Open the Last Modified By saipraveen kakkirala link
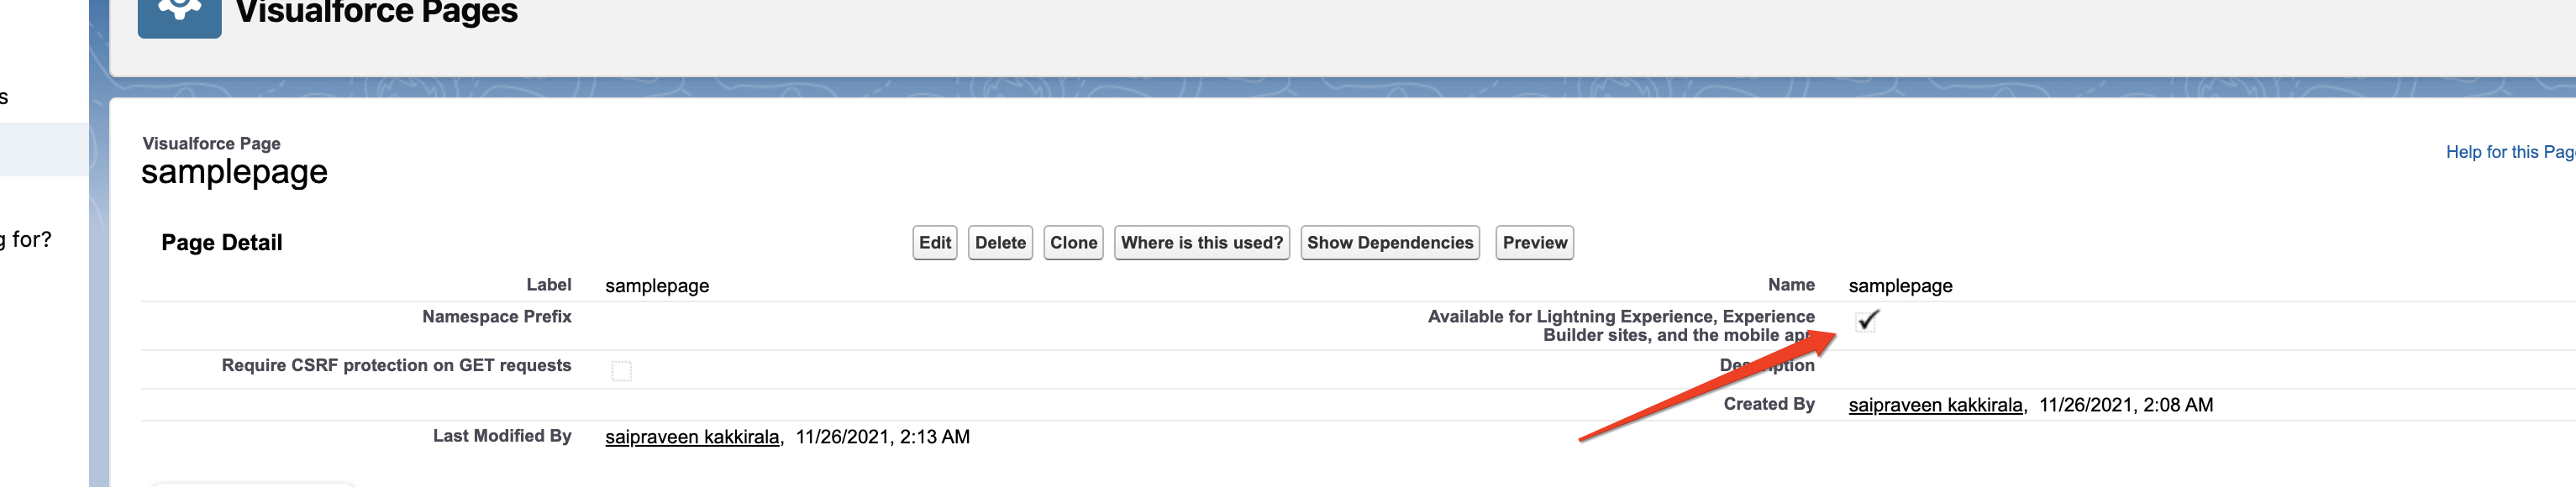This screenshot has height=487, width=2576. point(691,437)
